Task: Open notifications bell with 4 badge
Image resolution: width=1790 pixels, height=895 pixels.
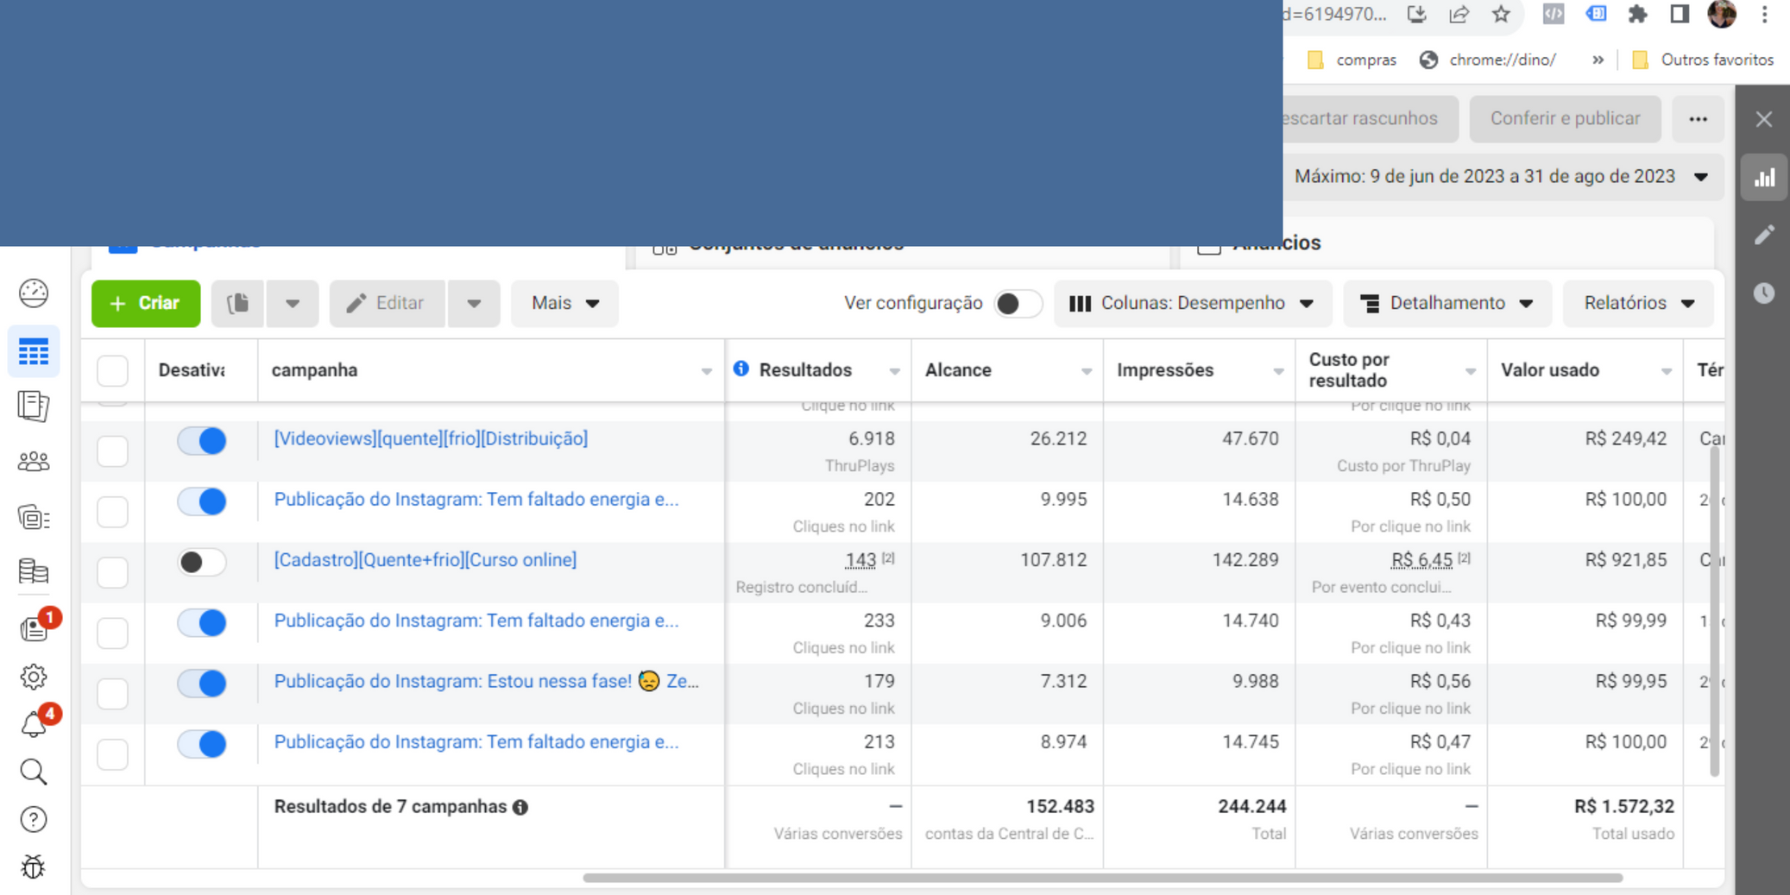Action: [x=34, y=724]
